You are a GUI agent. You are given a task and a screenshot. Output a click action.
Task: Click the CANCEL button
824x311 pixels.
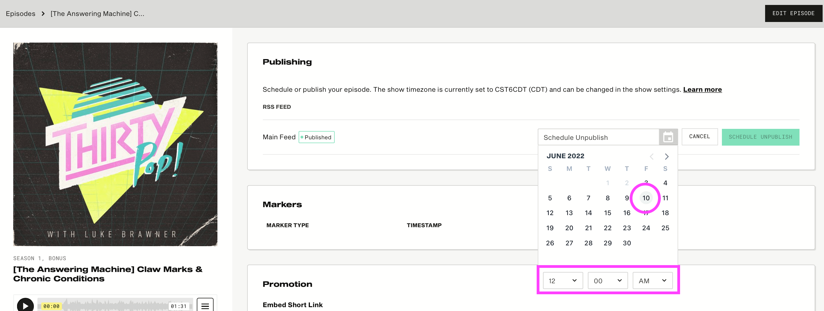pos(700,137)
